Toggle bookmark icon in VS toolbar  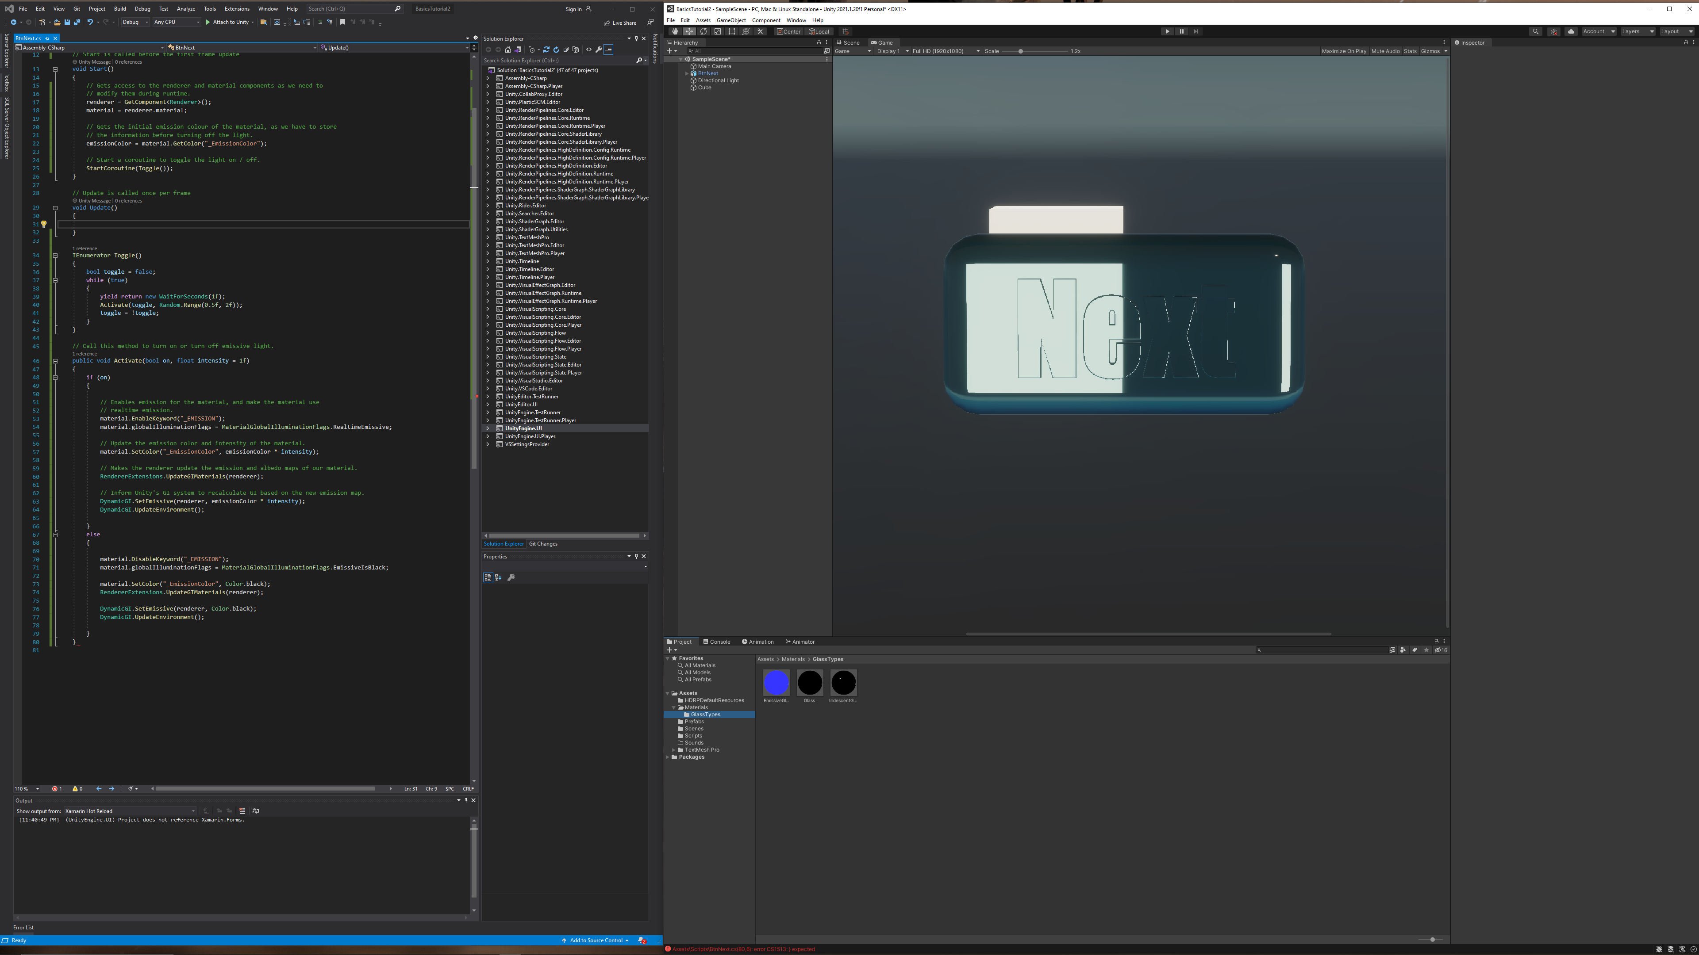(x=342, y=23)
